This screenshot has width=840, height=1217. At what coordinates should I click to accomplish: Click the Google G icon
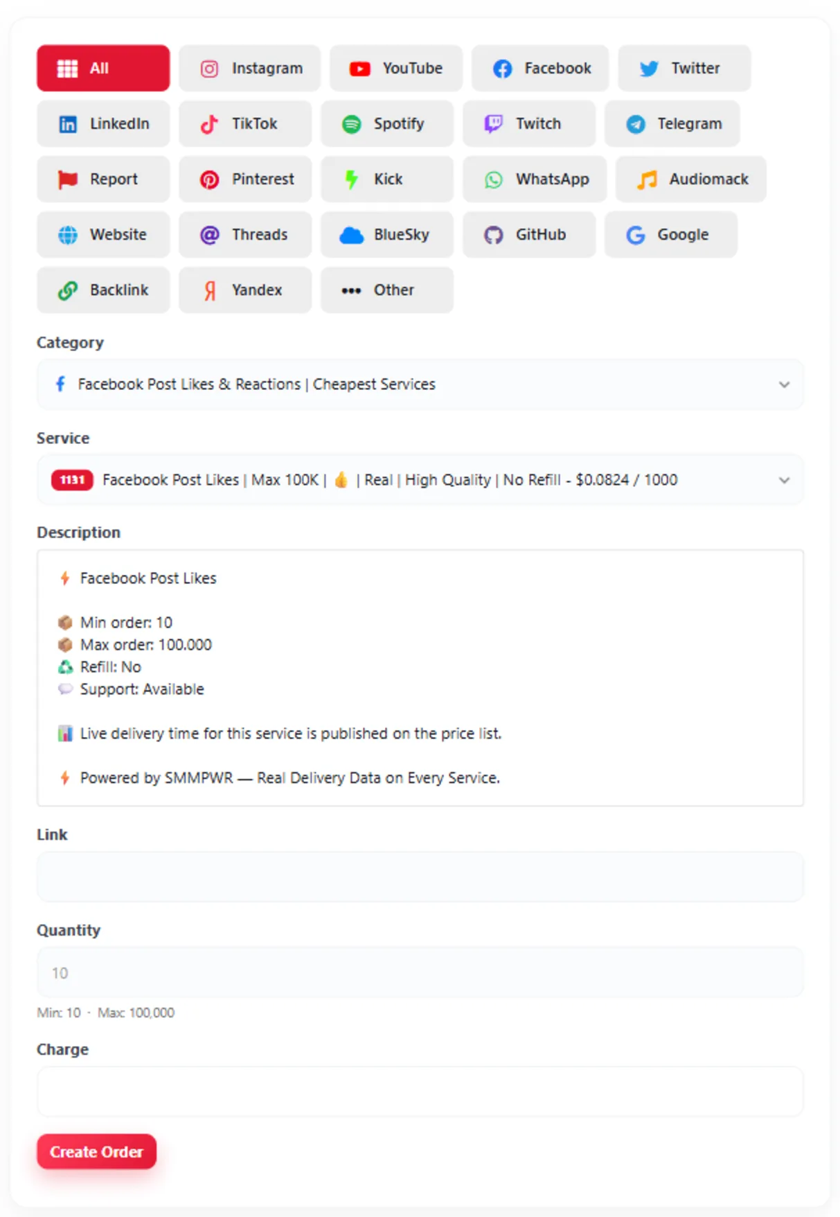click(x=636, y=235)
